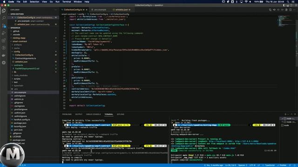
Task: Expand the scripts folder
Action: click(x=17, y=79)
